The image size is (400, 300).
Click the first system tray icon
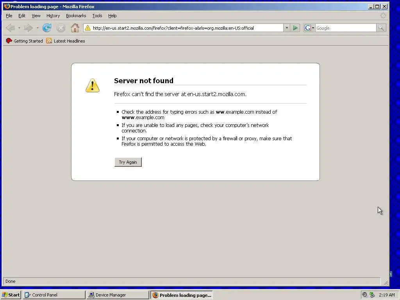click(x=365, y=295)
